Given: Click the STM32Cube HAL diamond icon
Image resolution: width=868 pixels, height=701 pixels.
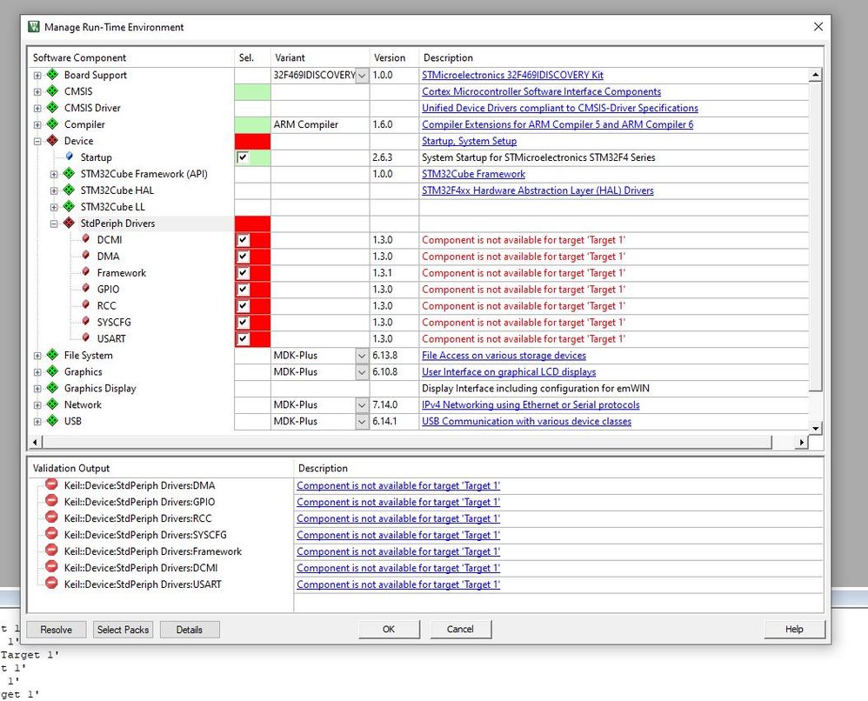Looking at the screenshot, I should coord(69,190).
